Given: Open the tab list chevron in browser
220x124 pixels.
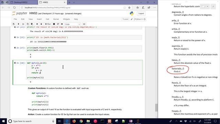Looking at the screenshot, I should coord(74,2).
